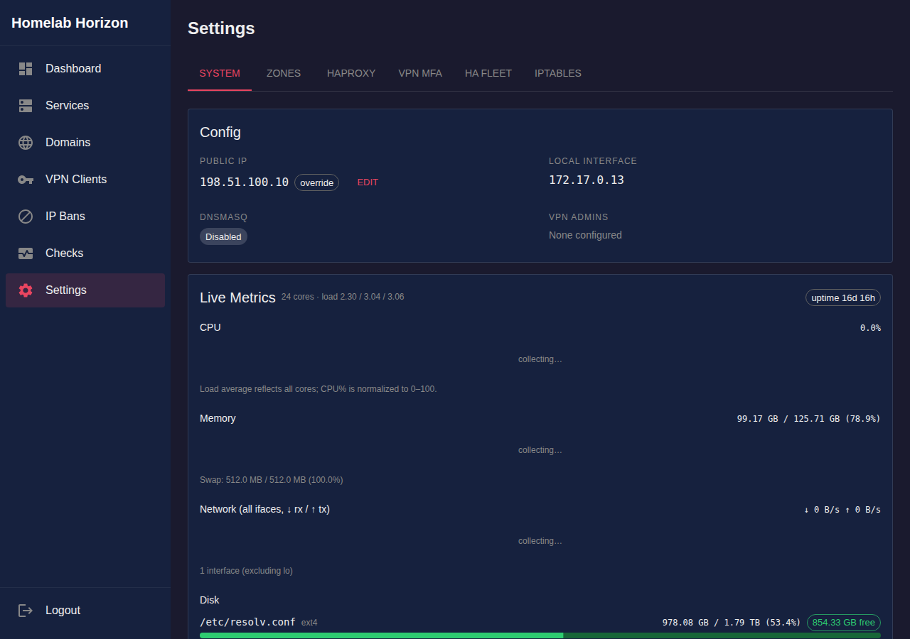The width and height of the screenshot is (910, 639).
Task: Click /etc/resolv.conf disk path
Action: coord(247,622)
